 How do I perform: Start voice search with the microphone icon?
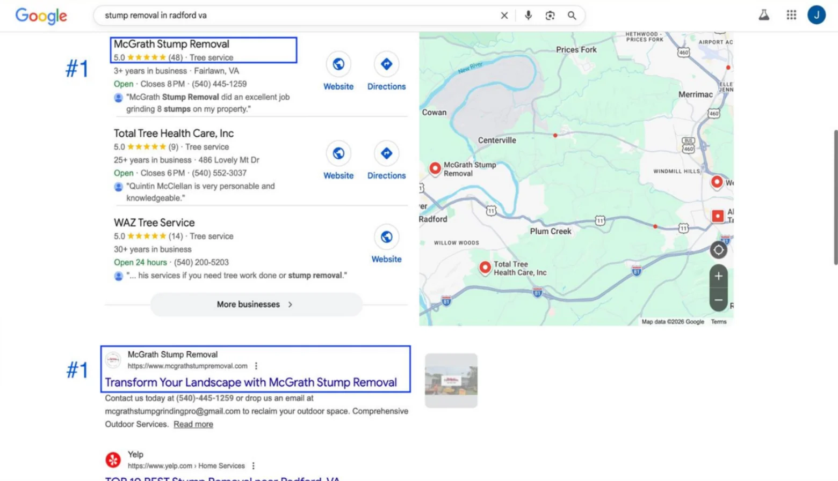pyautogui.click(x=529, y=16)
